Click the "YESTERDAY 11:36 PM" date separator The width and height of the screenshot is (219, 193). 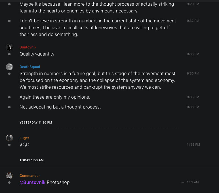click(36, 122)
